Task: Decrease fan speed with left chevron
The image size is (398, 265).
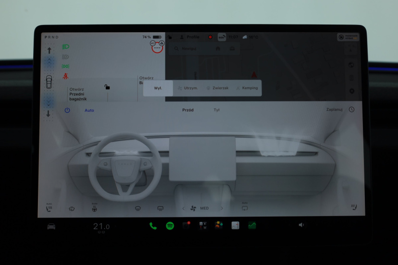Action: click(184, 208)
